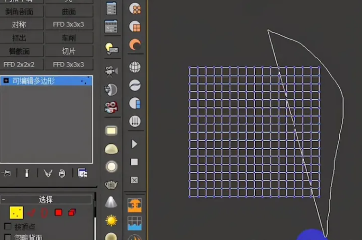Click the 切片 modifier button
The image size is (362, 240).
point(68,51)
